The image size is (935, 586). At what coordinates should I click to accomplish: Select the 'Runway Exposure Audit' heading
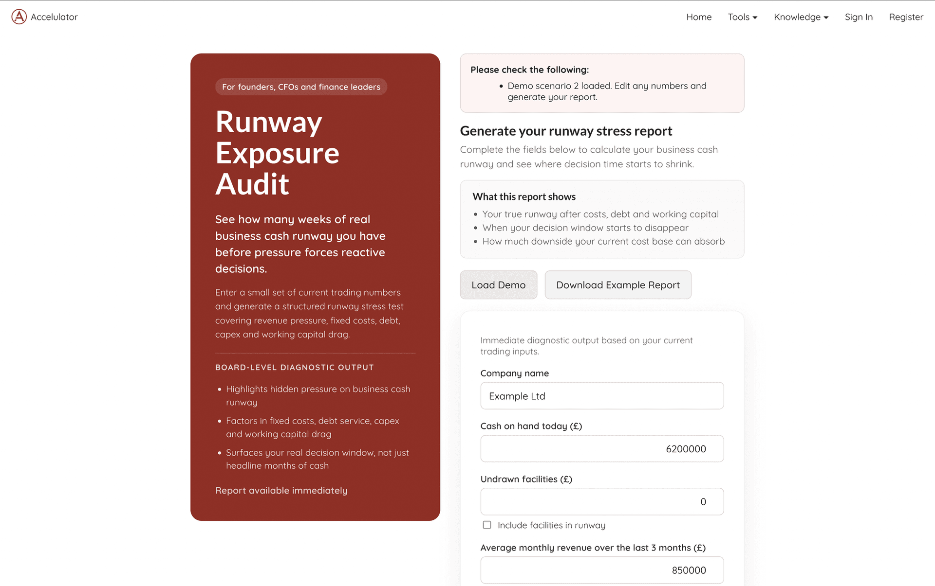click(x=277, y=153)
